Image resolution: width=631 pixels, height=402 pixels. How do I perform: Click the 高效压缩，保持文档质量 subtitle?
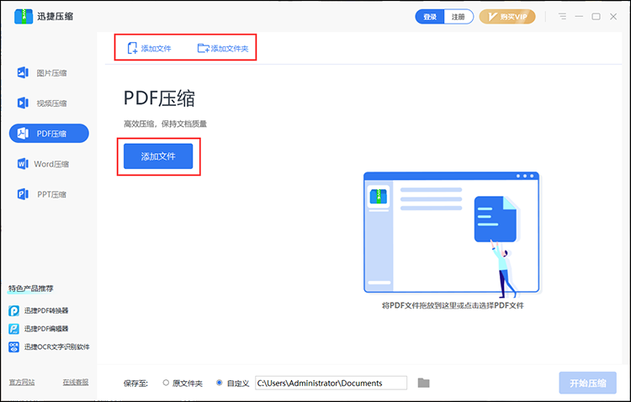pos(165,124)
